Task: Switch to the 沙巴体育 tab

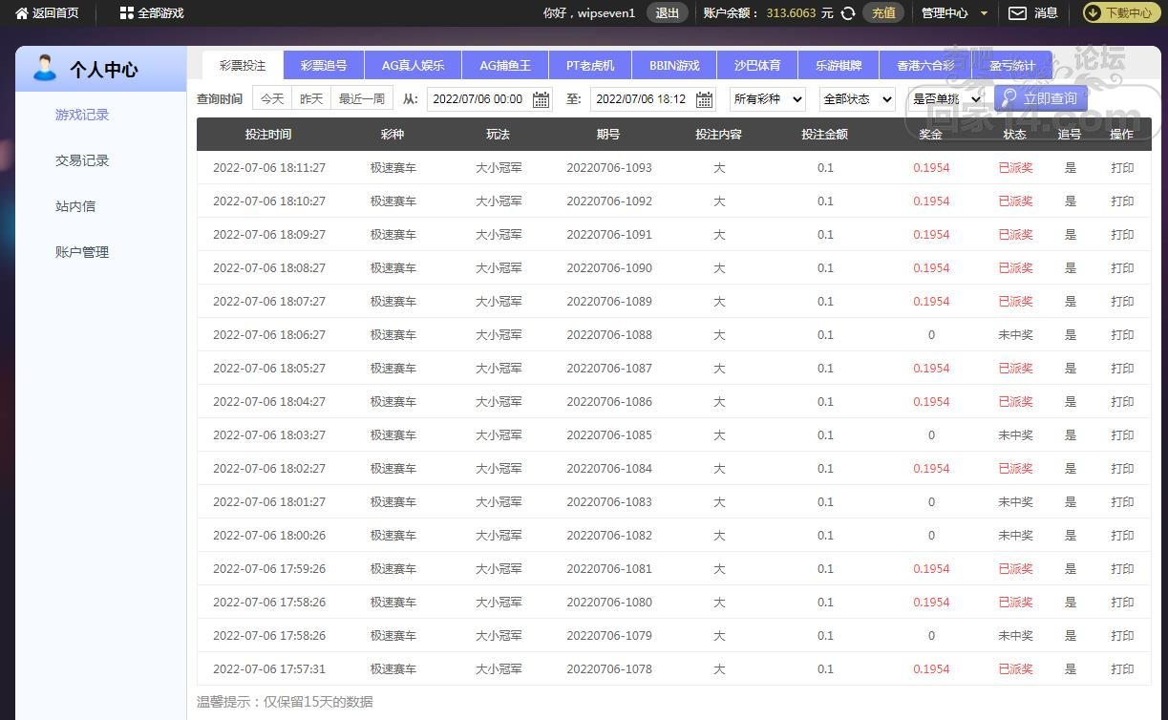Action: 757,66
